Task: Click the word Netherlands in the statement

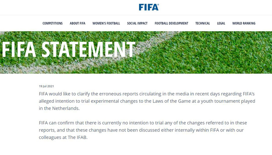Action: click(65, 108)
